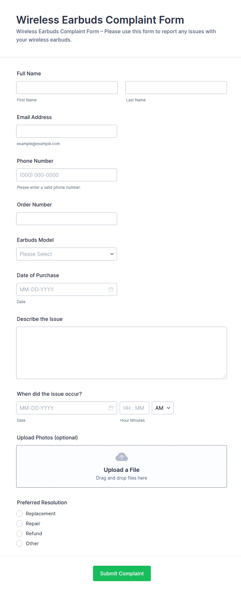The height and width of the screenshot is (594, 241).
Task: Click the Phone Number input
Action: (x=67, y=175)
